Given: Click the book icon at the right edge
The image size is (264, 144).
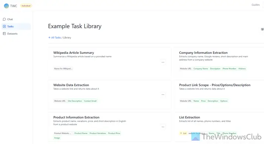Looking at the screenshot, I should tap(262, 29).
